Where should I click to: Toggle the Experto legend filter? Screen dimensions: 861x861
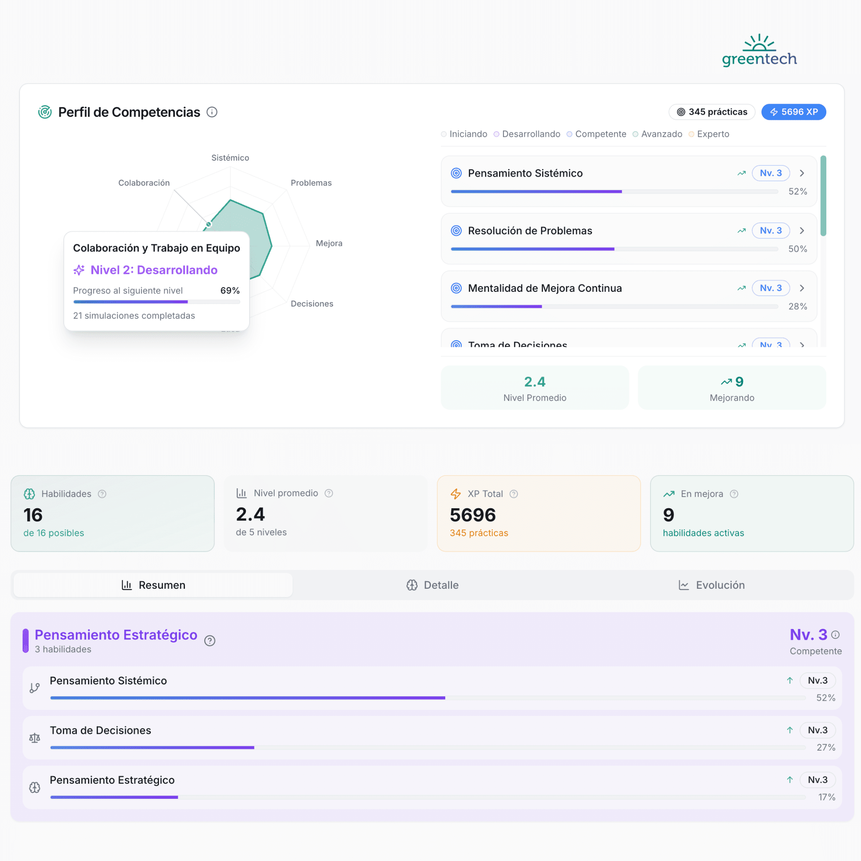click(709, 134)
